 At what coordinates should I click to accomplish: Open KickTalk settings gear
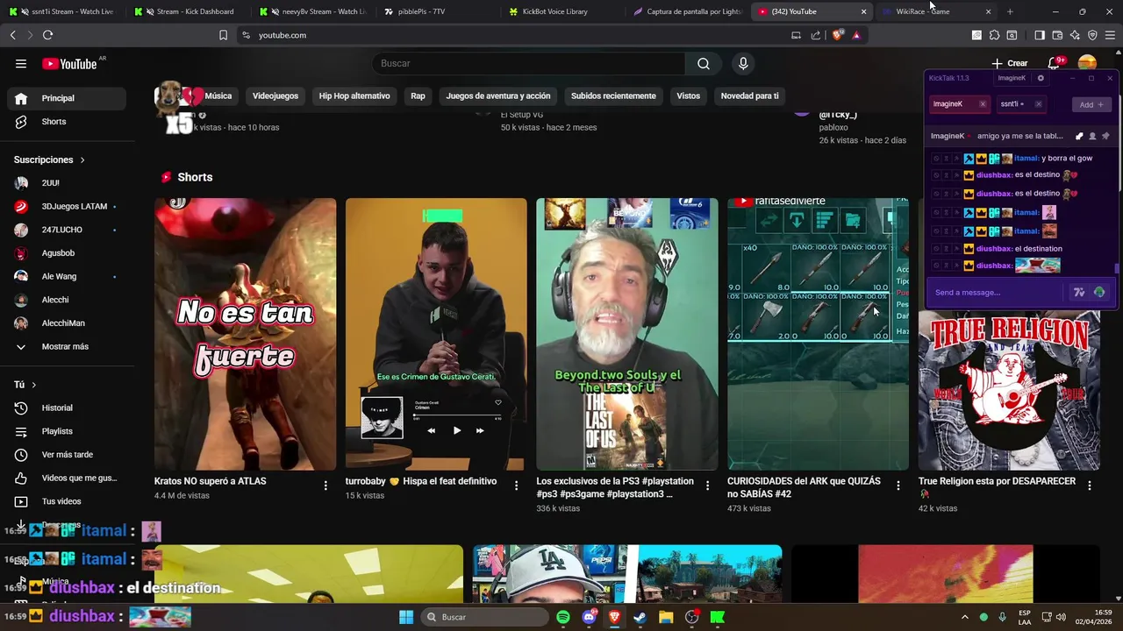tap(1041, 78)
